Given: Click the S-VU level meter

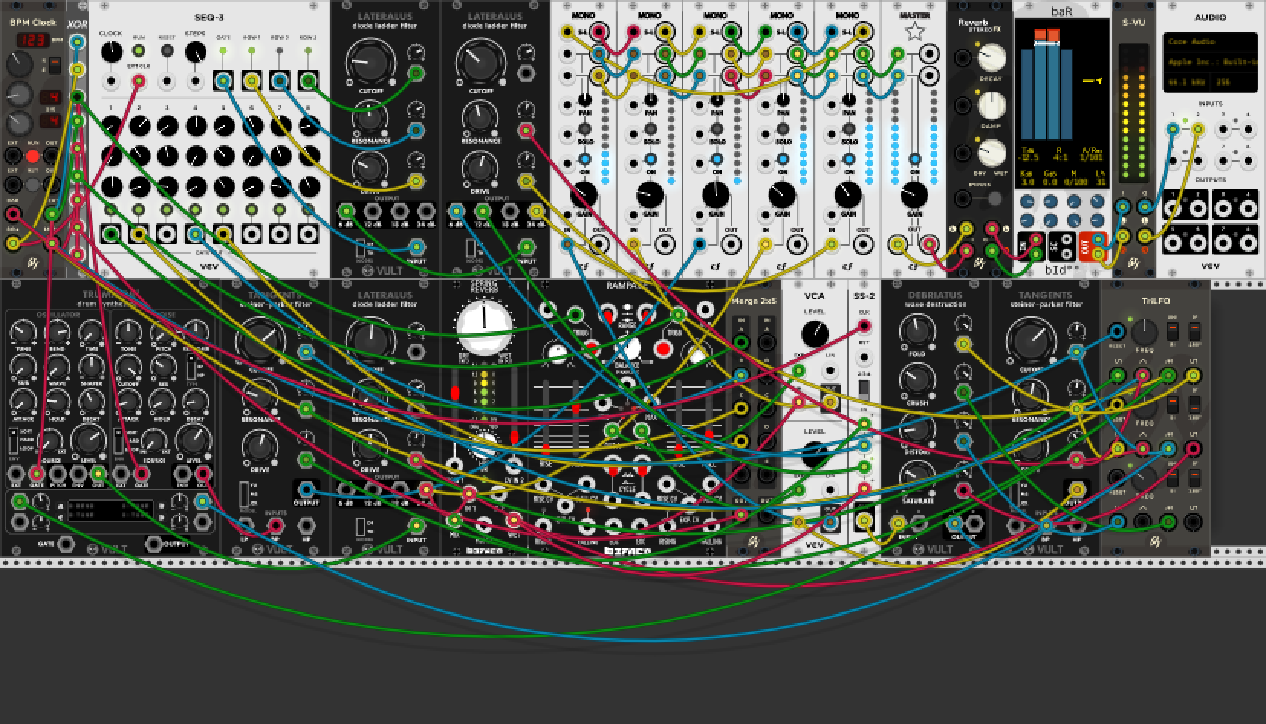Looking at the screenshot, I should (1133, 115).
